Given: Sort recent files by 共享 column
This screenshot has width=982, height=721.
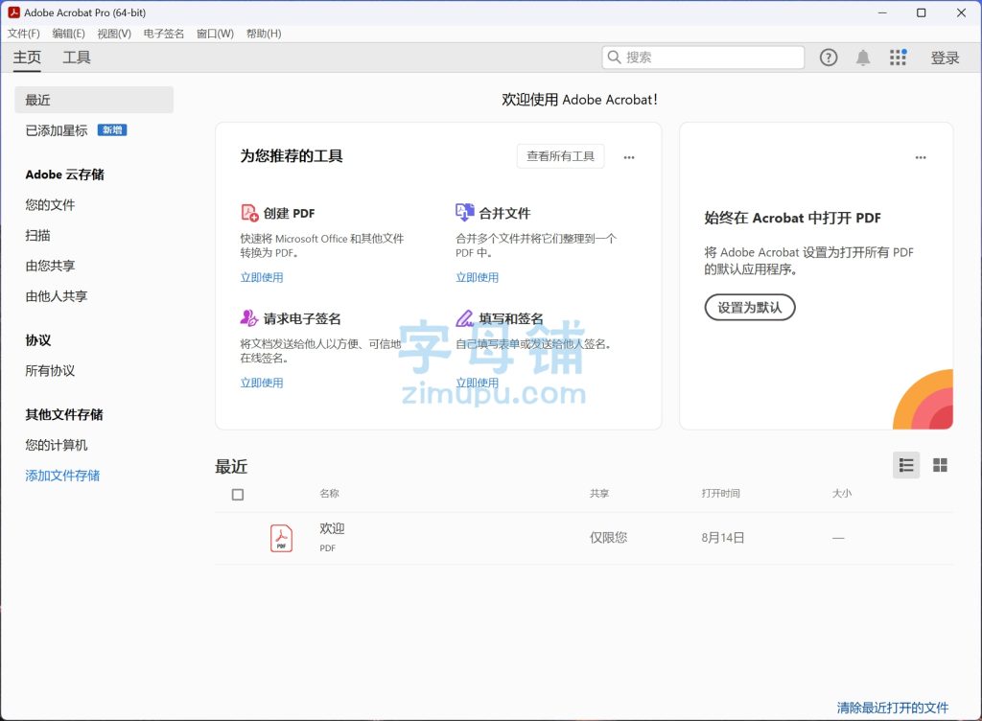Looking at the screenshot, I should (599, 493).
